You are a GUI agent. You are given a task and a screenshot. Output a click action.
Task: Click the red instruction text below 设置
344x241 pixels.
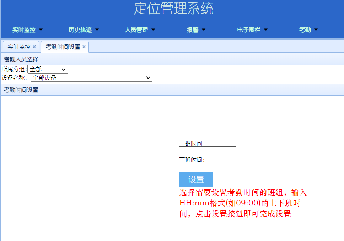click(243, 203)
